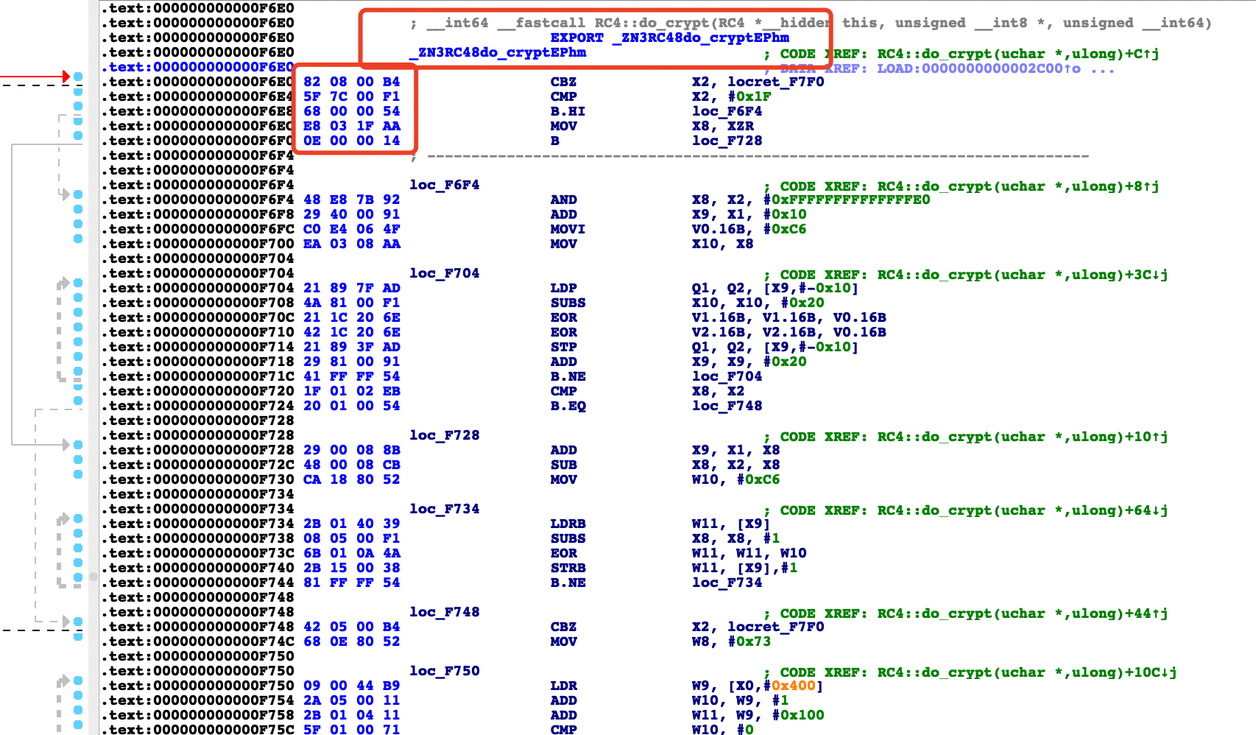Image resolution: width=1256 pixels, height=735 pixels.
Task: Click the loop arrow icon at address F734
Action: pos(63,518)
